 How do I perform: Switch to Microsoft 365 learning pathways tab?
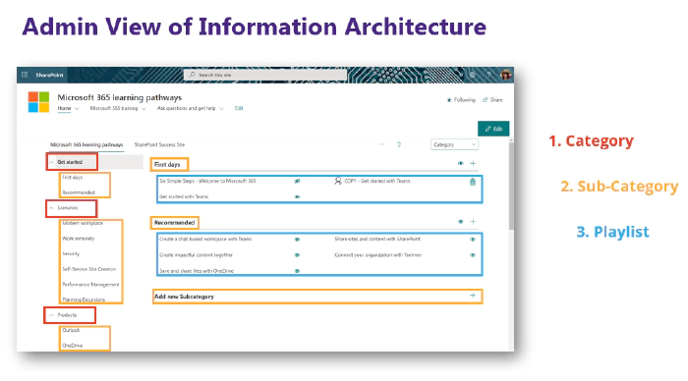[x=86, y=144]
